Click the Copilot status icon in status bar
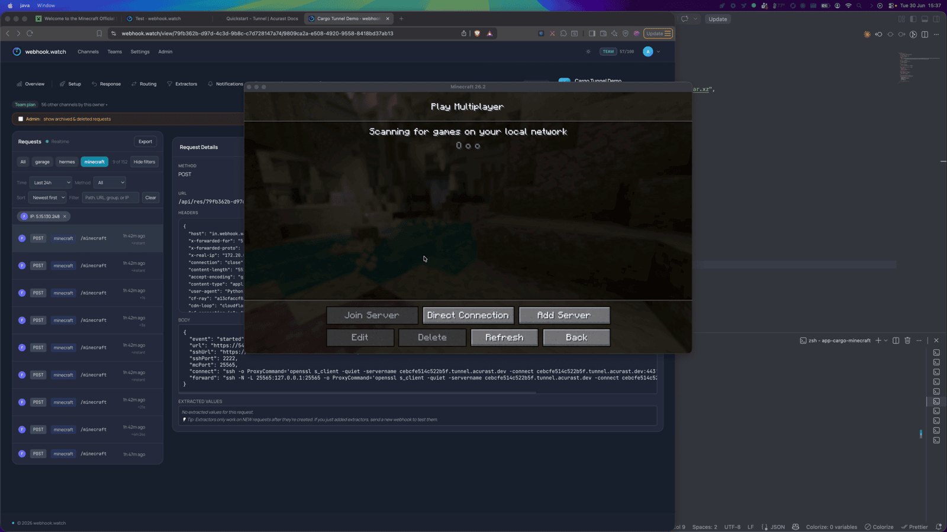 coord(795,527)
